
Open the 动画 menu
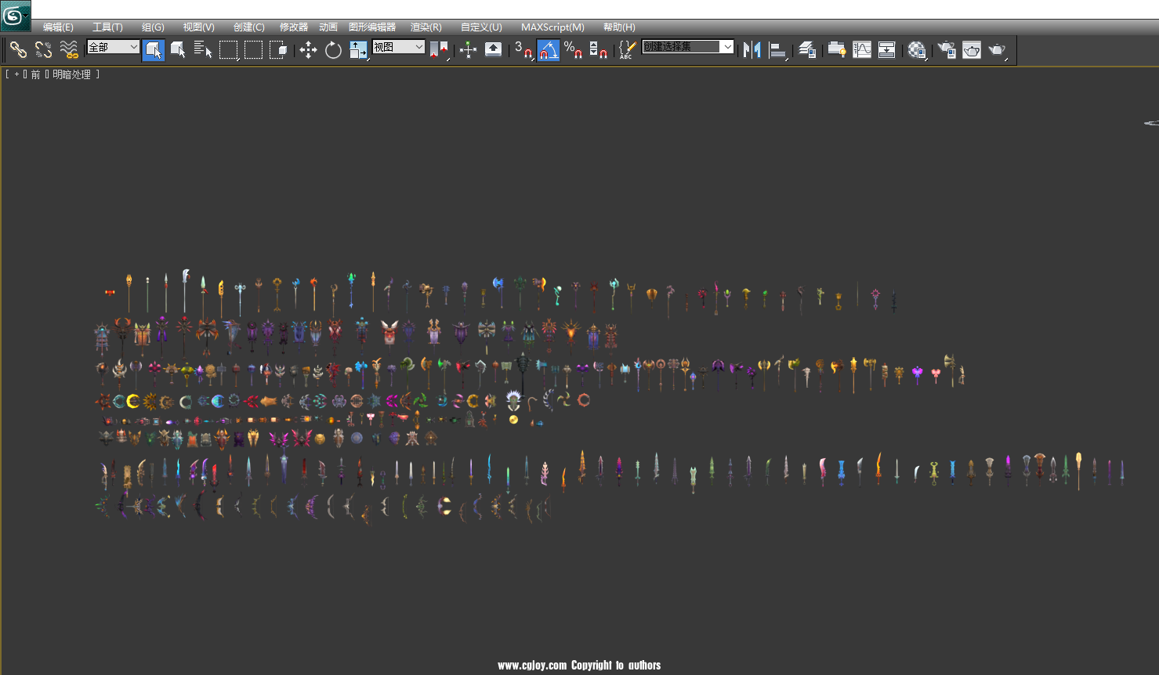[x=328, y=27]
